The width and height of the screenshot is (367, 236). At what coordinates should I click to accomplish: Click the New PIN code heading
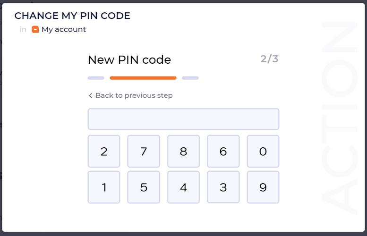(129, 60)
